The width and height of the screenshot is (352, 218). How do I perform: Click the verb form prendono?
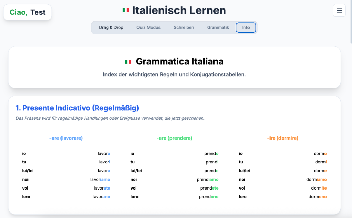(209, 197)
